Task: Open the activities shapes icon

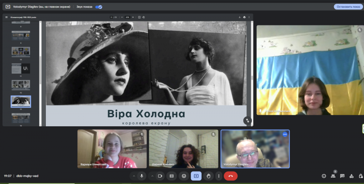Action: [352, 176]
